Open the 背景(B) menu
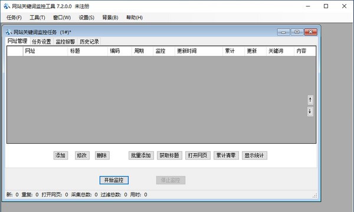Screen dimensions: 354x212 tap(110, 18)
